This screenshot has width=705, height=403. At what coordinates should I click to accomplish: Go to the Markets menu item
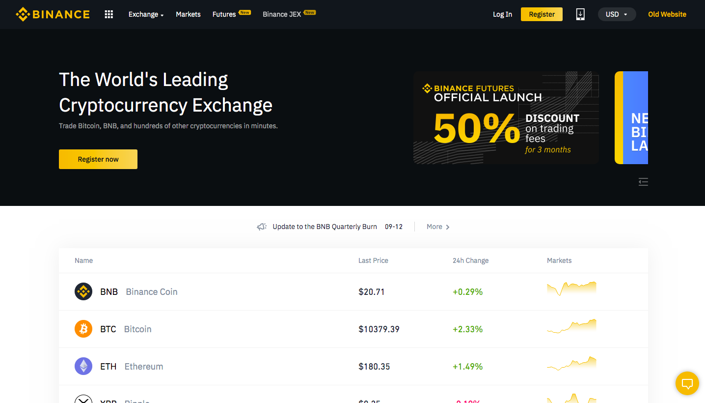coord(188,14)
